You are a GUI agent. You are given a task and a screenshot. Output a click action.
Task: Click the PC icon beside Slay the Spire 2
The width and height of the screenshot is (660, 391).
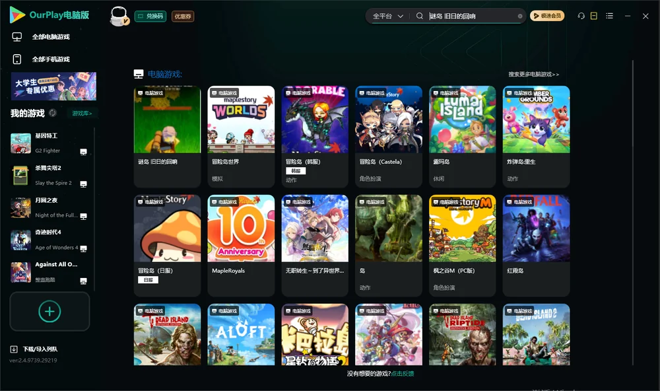83,184
